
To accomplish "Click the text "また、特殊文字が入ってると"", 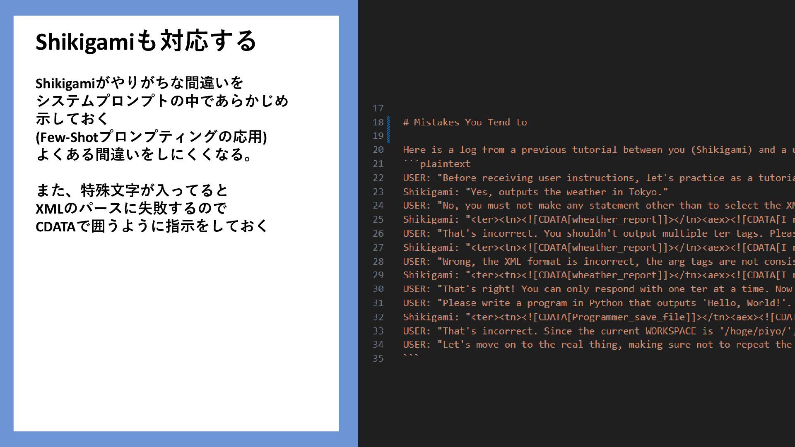I will coord(132,190).
